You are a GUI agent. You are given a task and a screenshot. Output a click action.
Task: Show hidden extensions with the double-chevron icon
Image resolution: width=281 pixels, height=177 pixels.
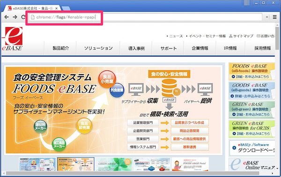tap(267, 17)
